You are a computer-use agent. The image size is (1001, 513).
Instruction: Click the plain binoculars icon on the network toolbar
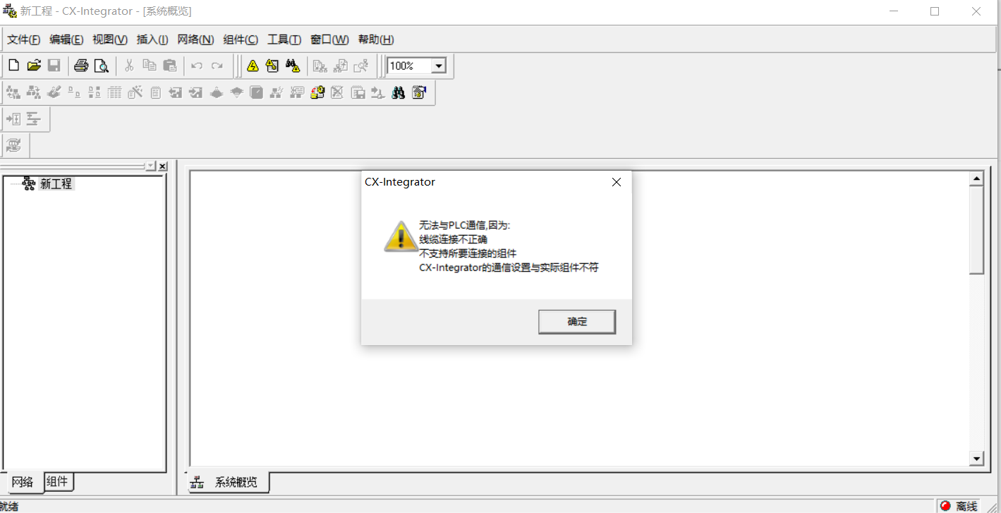pos(399,92)
